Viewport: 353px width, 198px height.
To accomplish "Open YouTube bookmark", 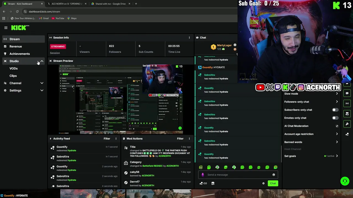I will click(x=58, y=18).
